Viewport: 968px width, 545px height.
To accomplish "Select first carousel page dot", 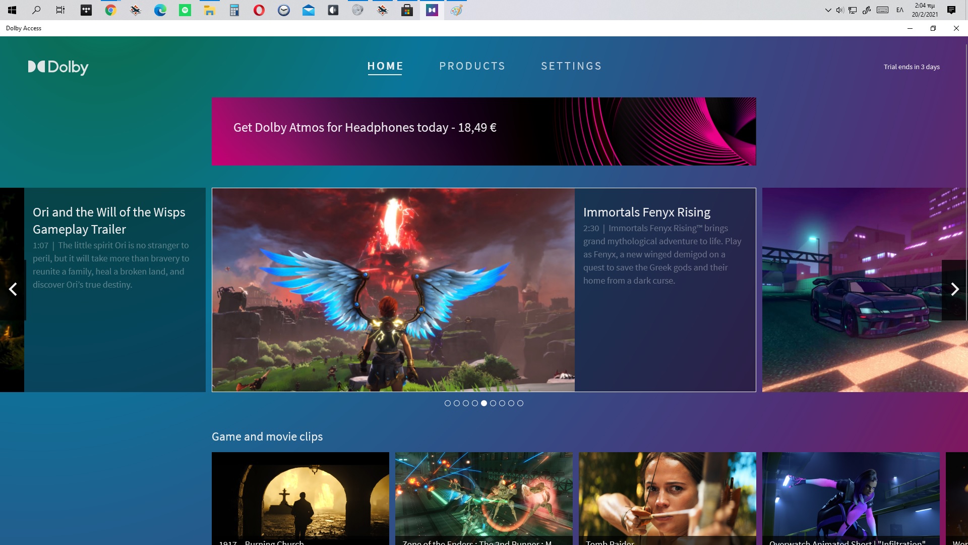I will click(x=447, y=403).
